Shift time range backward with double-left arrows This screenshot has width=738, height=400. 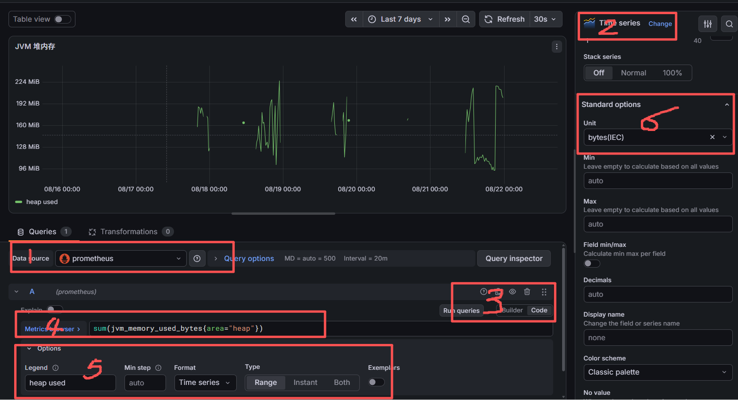click(354, 19)
